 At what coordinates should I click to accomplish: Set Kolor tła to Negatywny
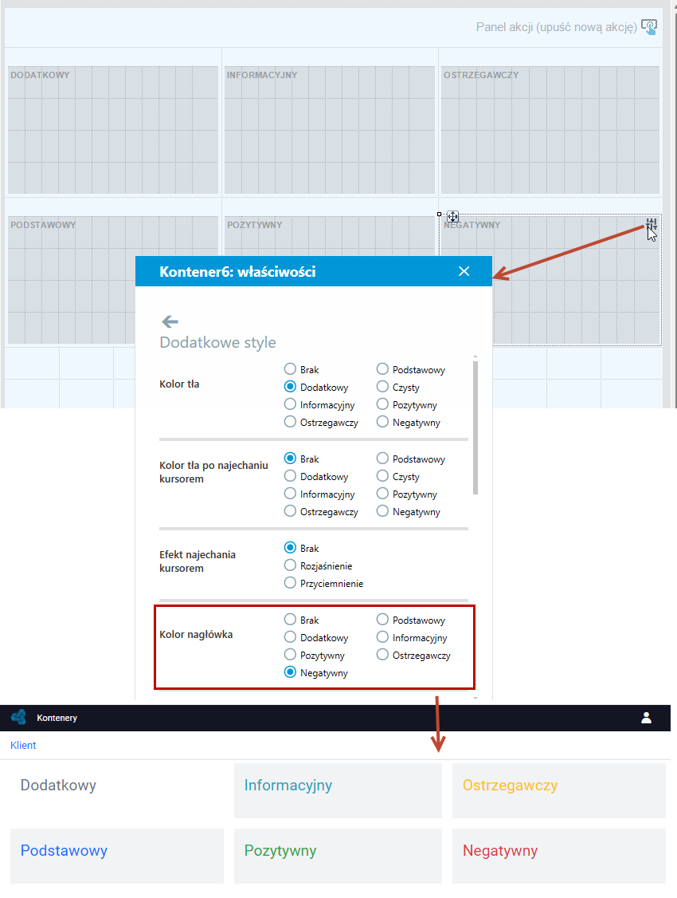(x=382, y=422)
